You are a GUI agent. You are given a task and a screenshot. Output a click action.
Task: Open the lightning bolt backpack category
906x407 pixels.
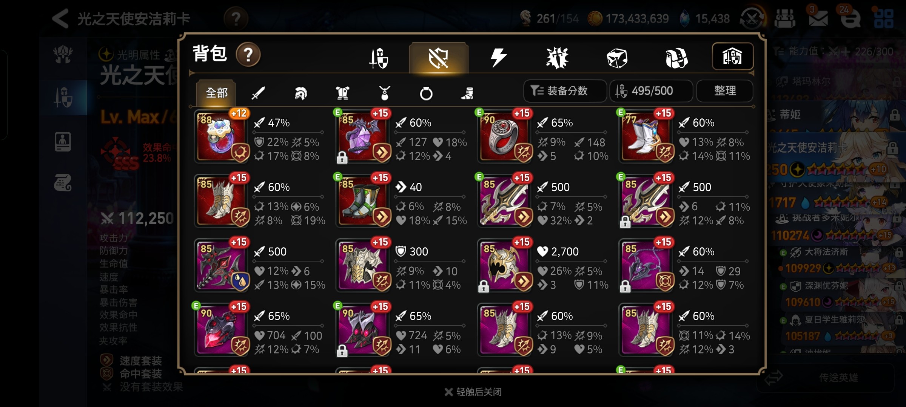point(498,58)
